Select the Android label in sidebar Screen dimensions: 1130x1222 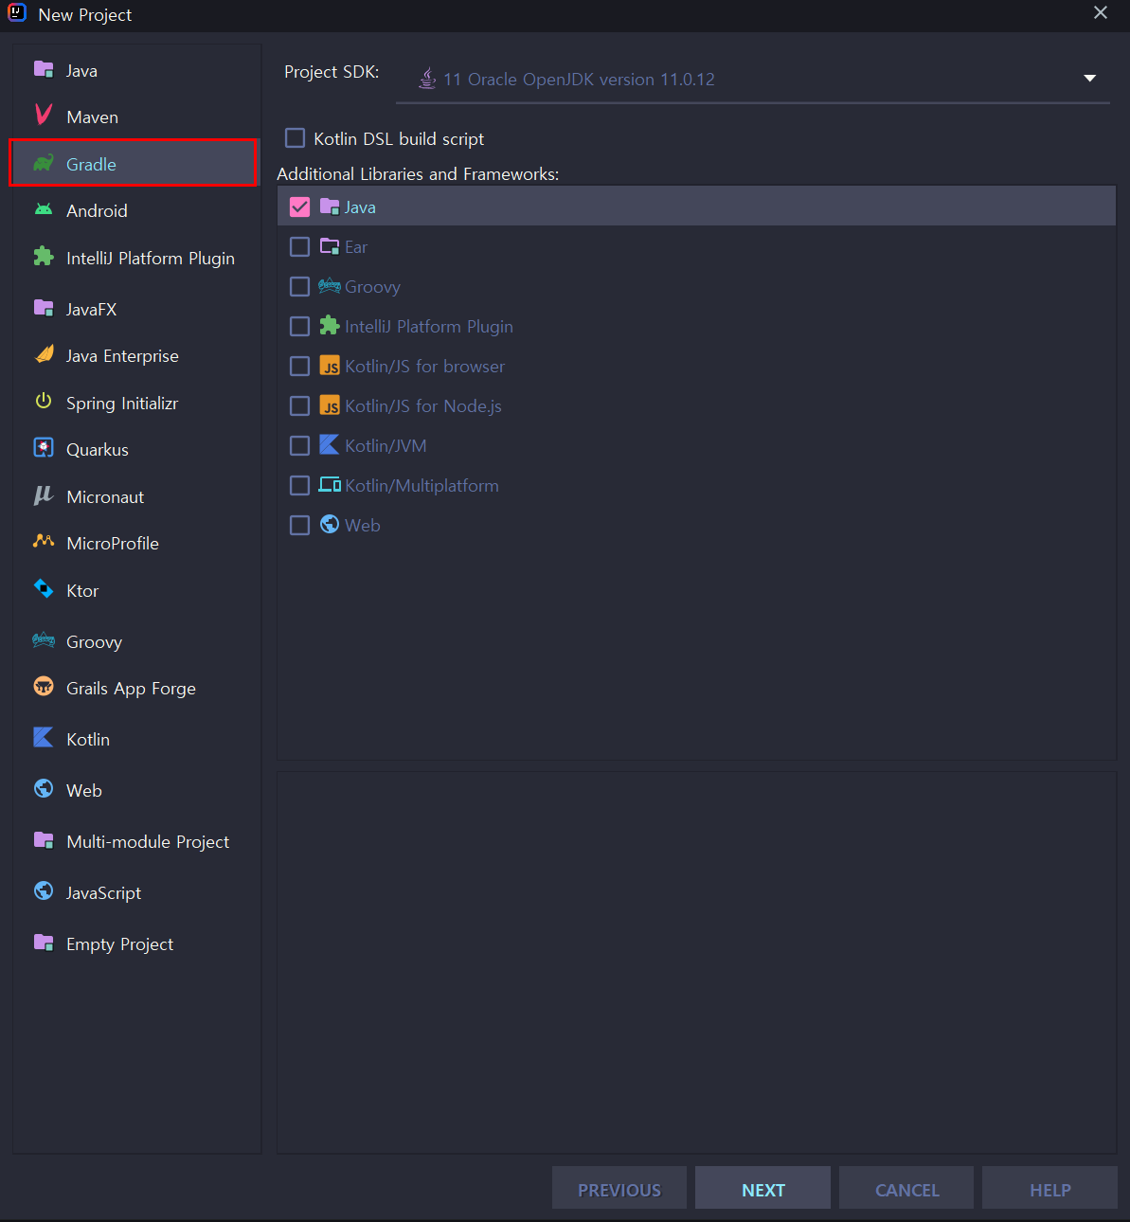(97, 210)
